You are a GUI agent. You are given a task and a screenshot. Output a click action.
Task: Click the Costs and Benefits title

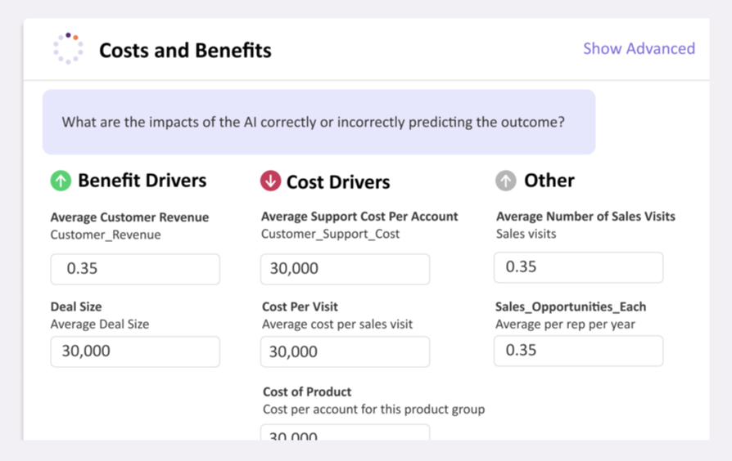(185, 51)
